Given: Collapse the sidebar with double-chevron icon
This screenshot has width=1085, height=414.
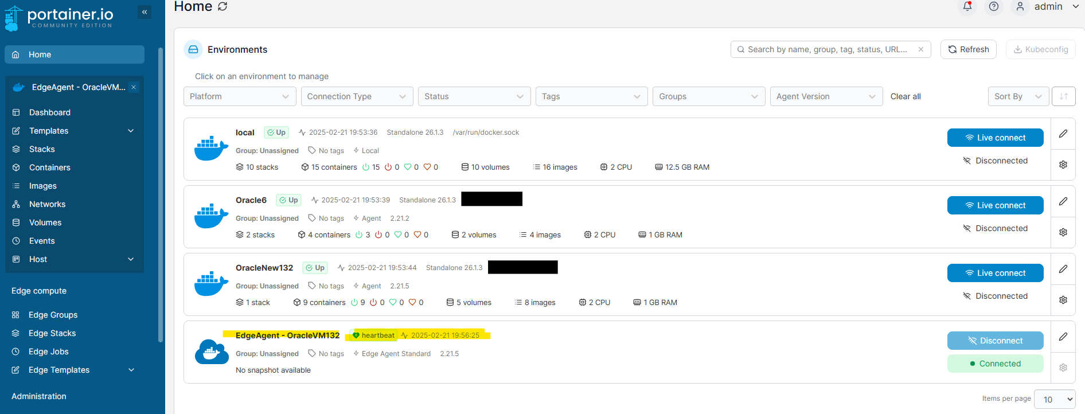Looking at the screenshot, I should (145, 12).
